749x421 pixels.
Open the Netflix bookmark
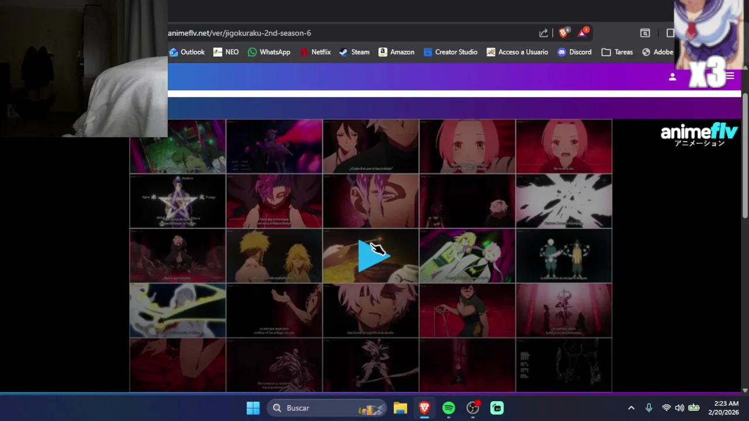click(315, 52)
